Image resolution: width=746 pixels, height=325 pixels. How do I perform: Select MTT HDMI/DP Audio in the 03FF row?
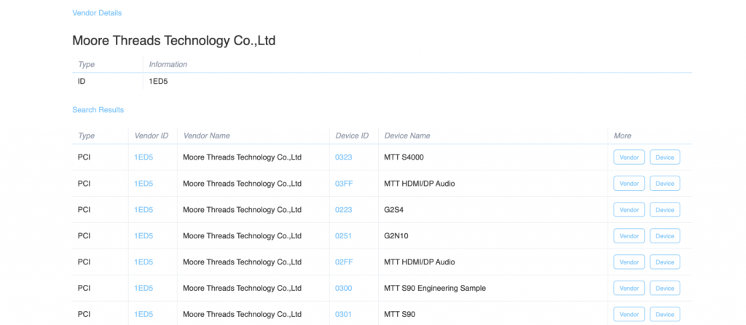419,183
